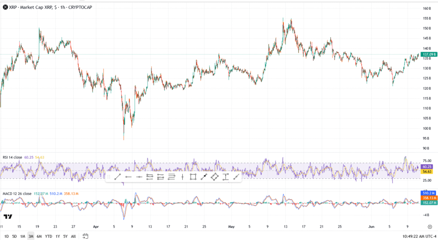Viewport: 438px width, 240px height.
Task: Open chart settings gear on time axis
Action: [x=429, y=227]
